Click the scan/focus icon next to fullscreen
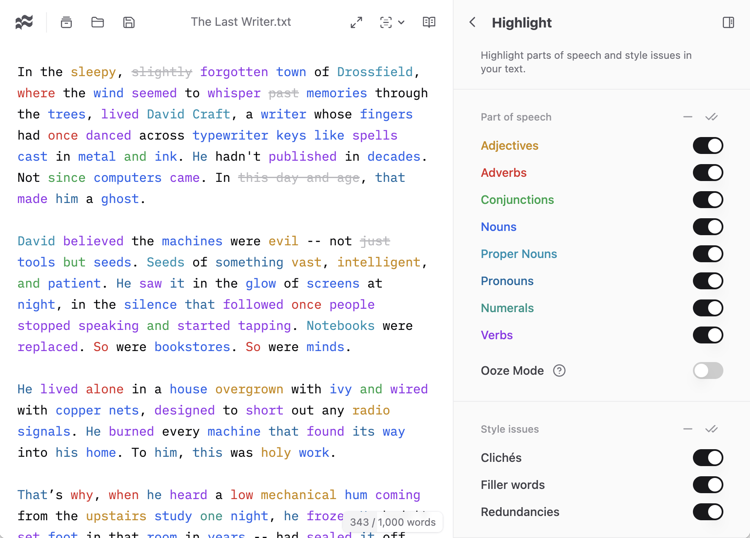 pyautogui.click(x=386, y=22)
